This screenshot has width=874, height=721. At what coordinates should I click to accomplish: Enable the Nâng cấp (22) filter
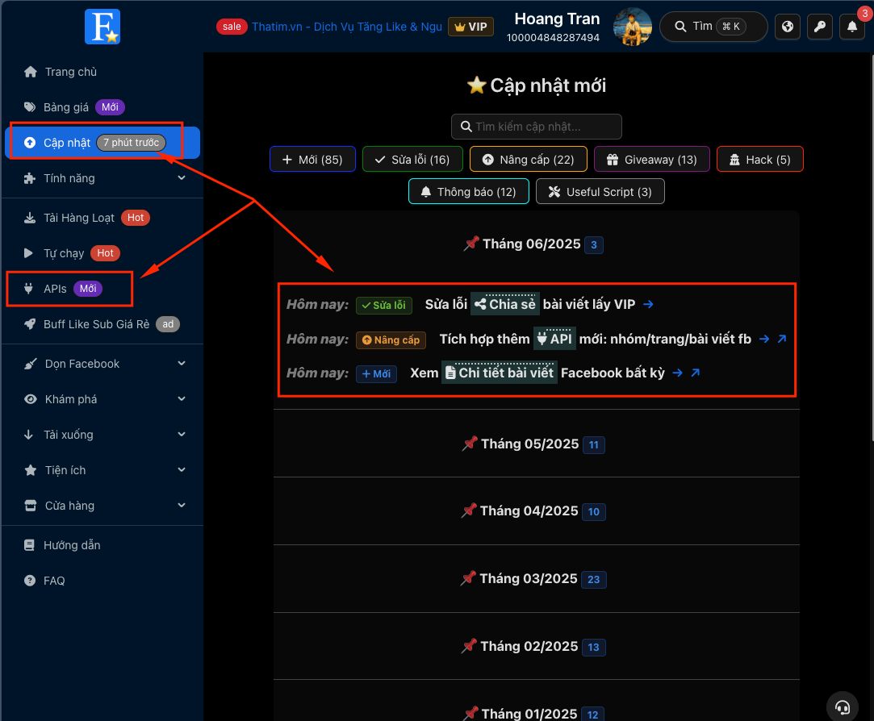click(529, 160)
